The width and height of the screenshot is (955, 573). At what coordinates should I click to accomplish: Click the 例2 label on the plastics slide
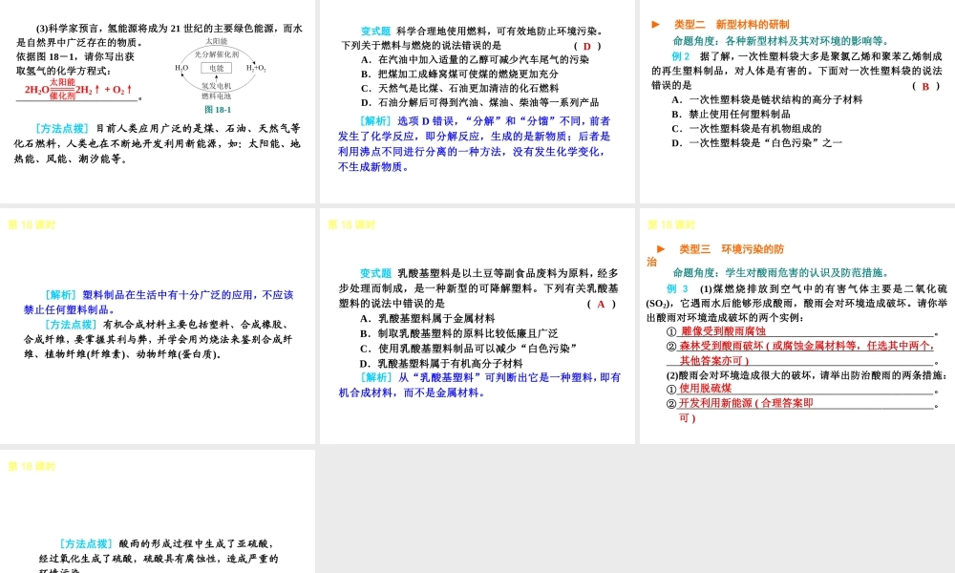click(x=681, y=56)
